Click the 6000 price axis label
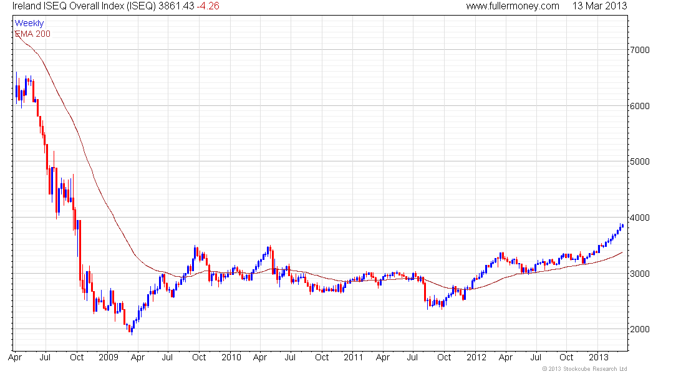The image size is (686, 374). [x=640, y=106]
